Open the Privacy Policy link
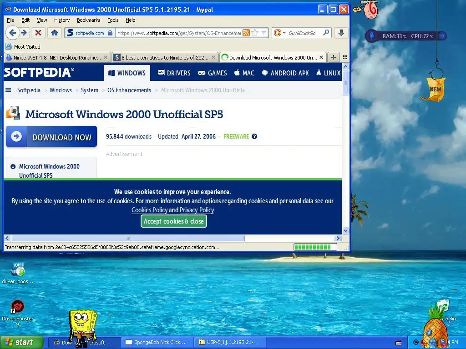This screenshot has width=466, height=349. click(197, 210)
